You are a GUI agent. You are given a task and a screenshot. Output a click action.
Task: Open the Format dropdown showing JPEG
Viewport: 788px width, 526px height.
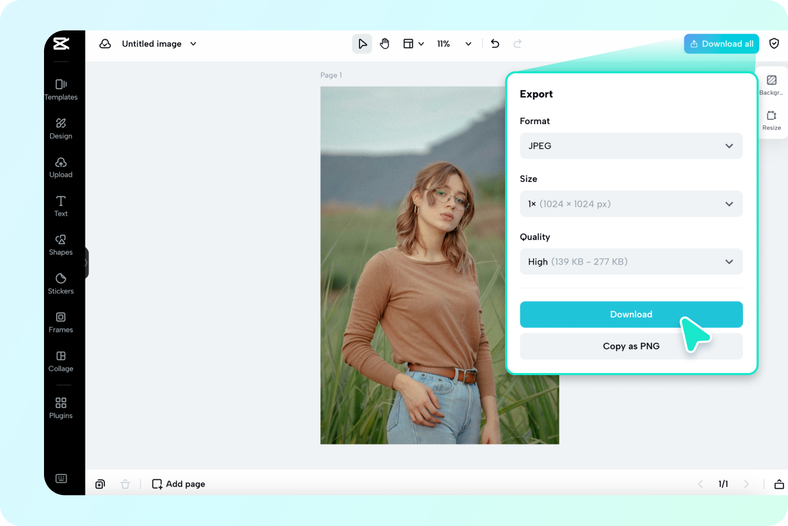point(631,146)
